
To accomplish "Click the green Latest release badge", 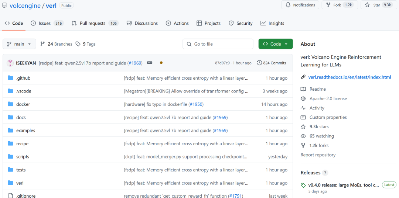I will coord(389,185).
